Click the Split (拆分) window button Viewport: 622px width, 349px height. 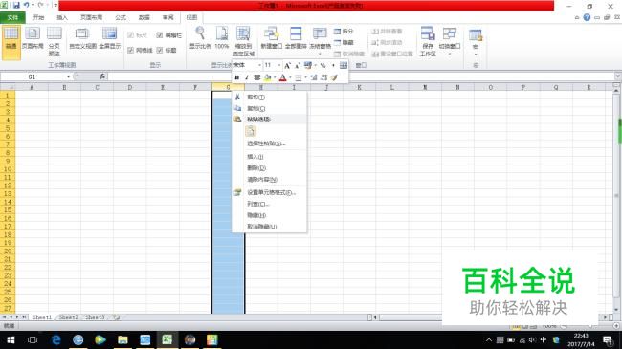click(x=344, y=31)
